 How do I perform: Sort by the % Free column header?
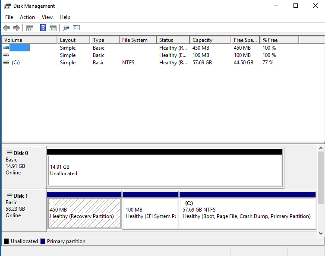pos(279,40)
